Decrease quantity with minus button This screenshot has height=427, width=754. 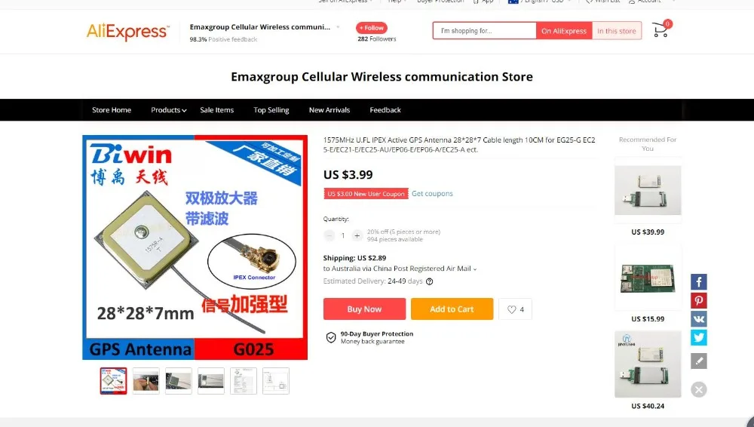(x=329, y=235)
